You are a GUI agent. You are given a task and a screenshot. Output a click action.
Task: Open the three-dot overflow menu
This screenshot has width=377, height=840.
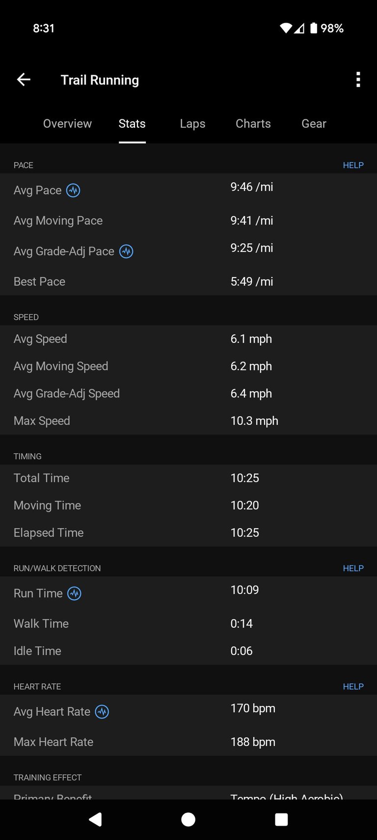(358, 80)
